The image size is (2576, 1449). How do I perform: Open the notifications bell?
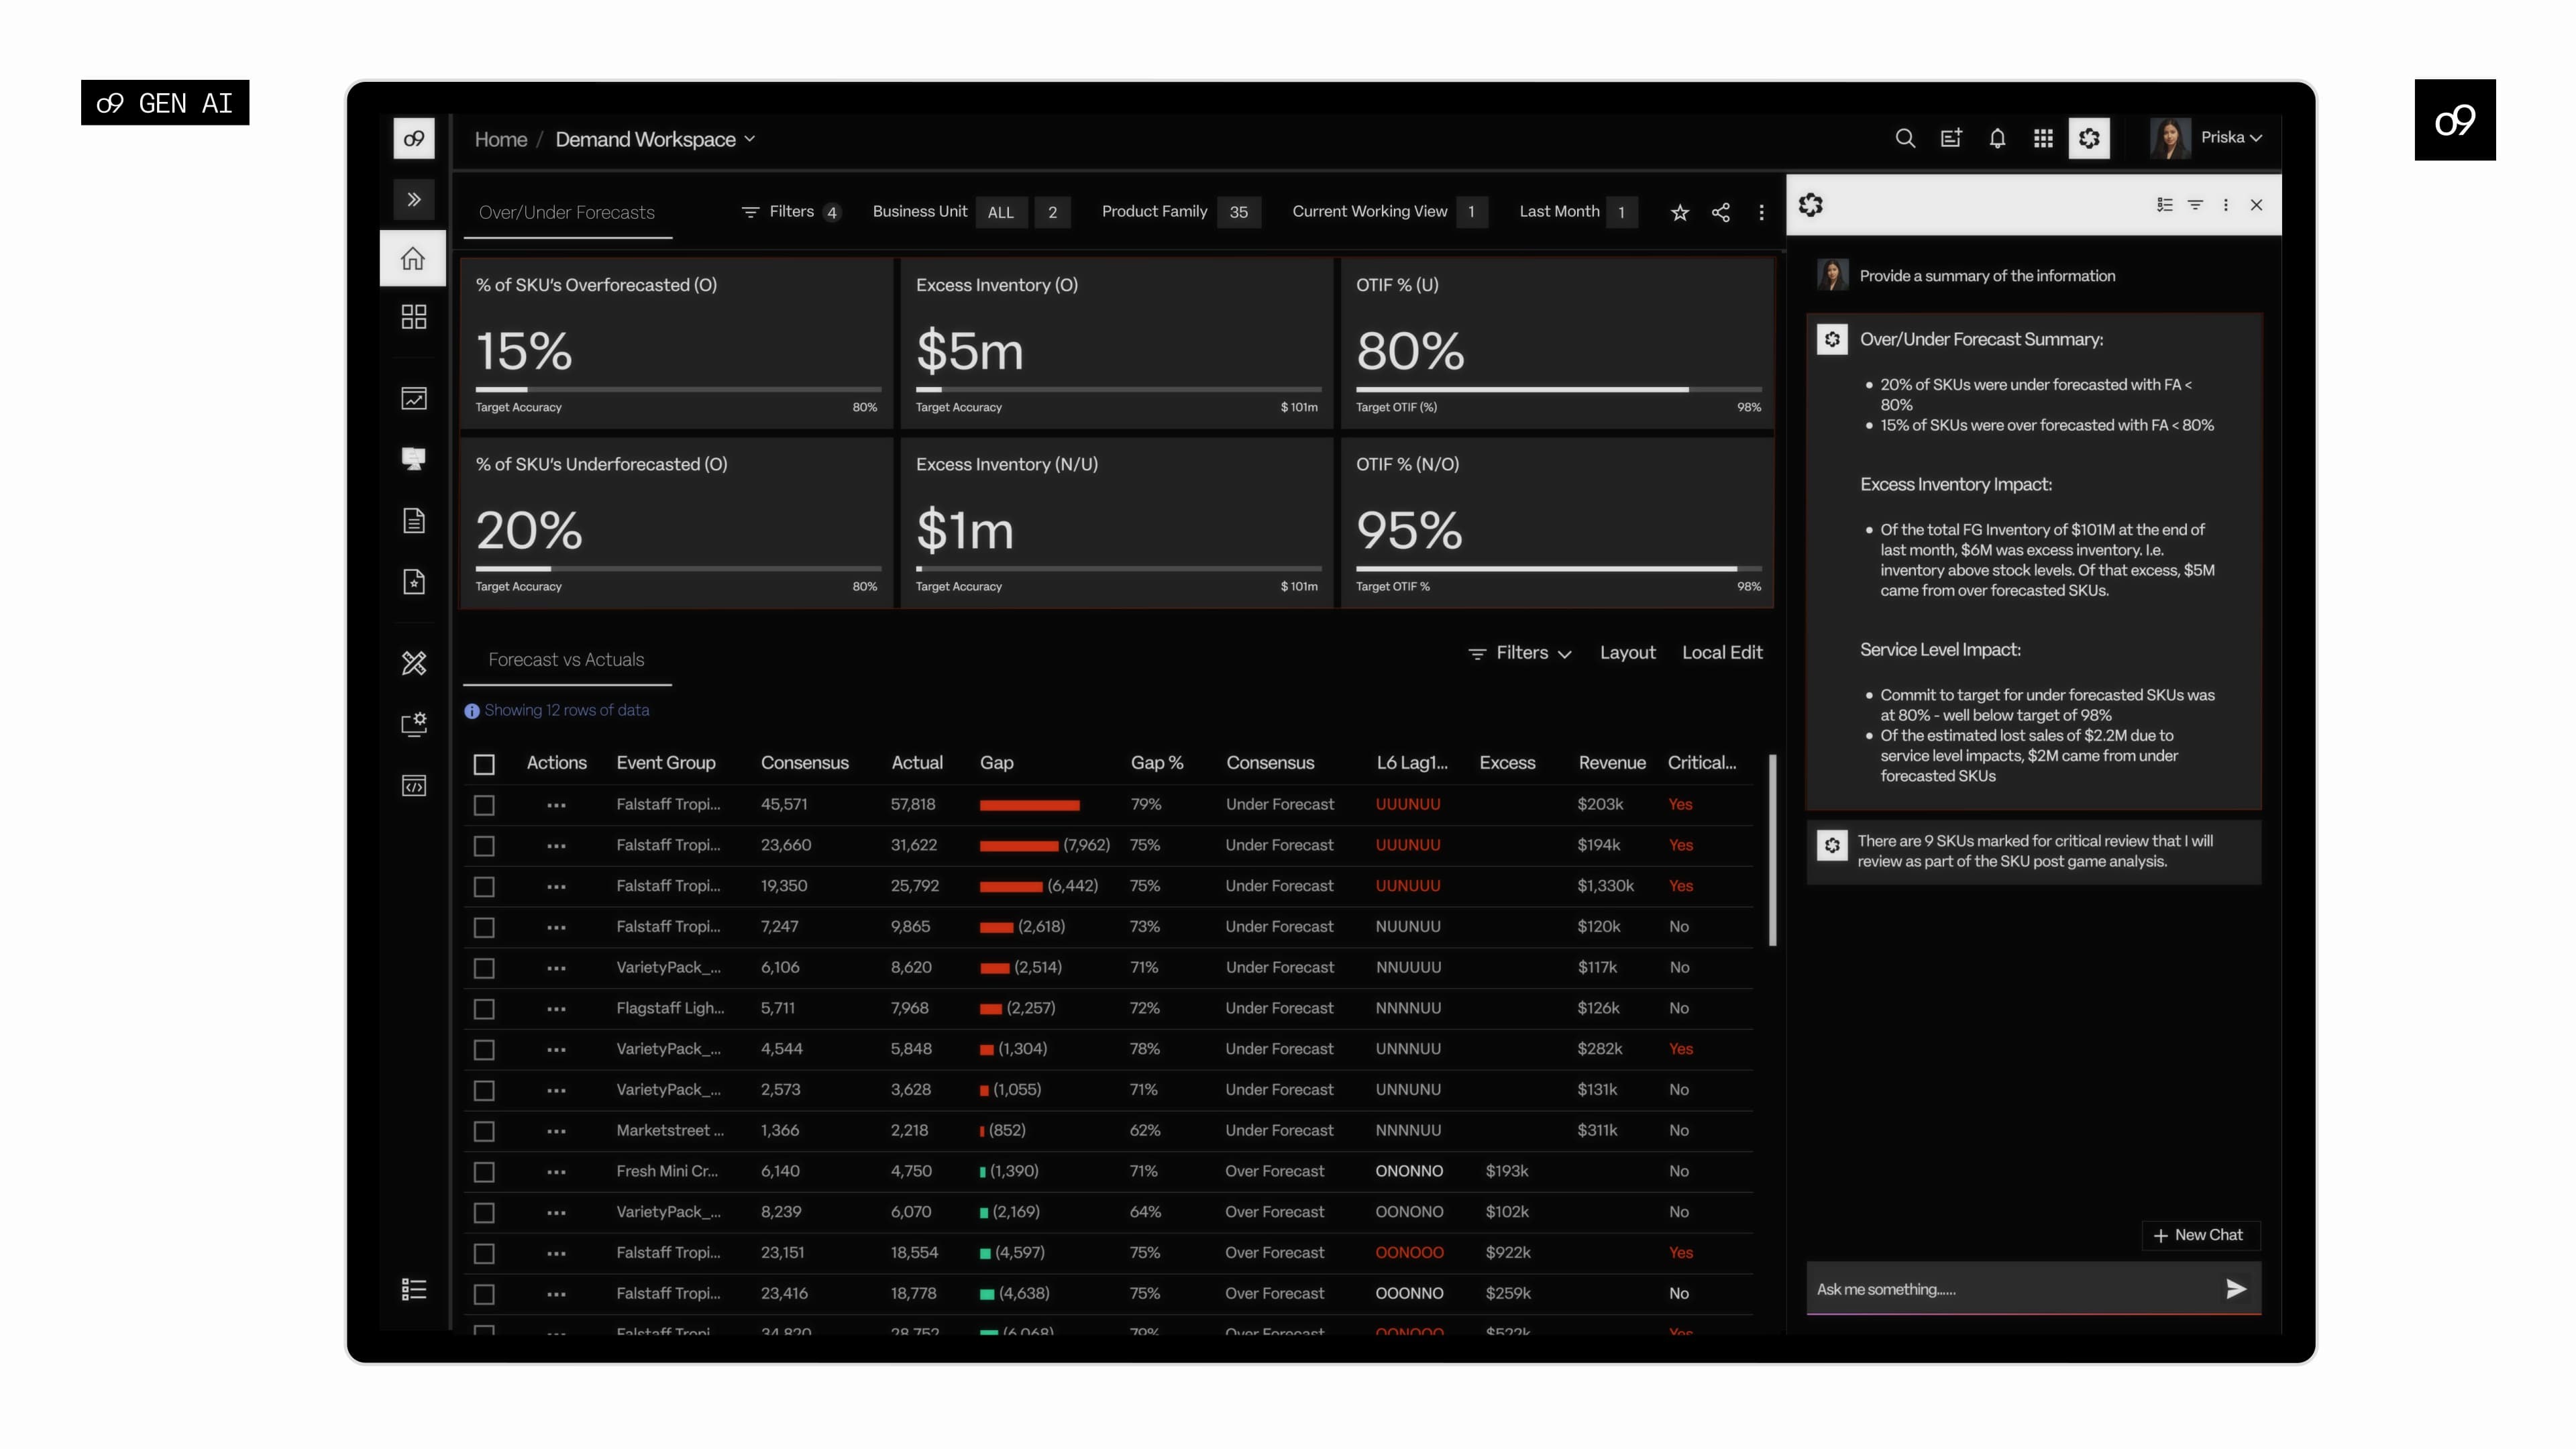pyautogui.click(x=1997, y=138)
